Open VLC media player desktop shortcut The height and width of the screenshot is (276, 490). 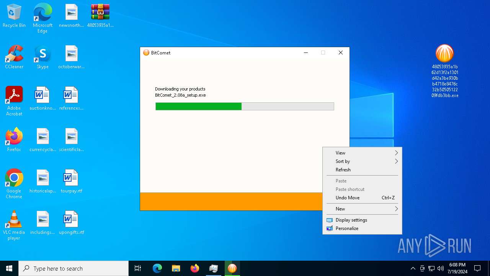pos(14,225)
